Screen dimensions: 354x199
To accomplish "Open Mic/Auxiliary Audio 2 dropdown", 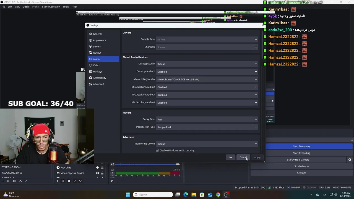I will tap(207, 87).
